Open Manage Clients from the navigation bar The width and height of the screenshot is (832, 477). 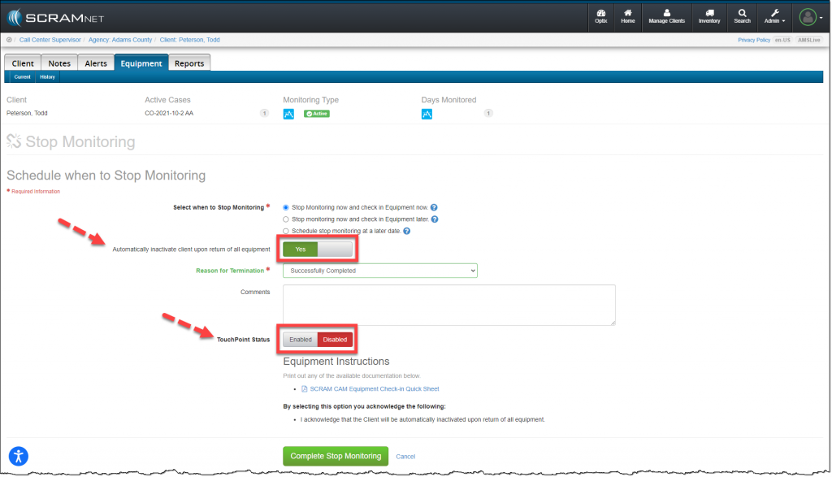coord(666,16)
